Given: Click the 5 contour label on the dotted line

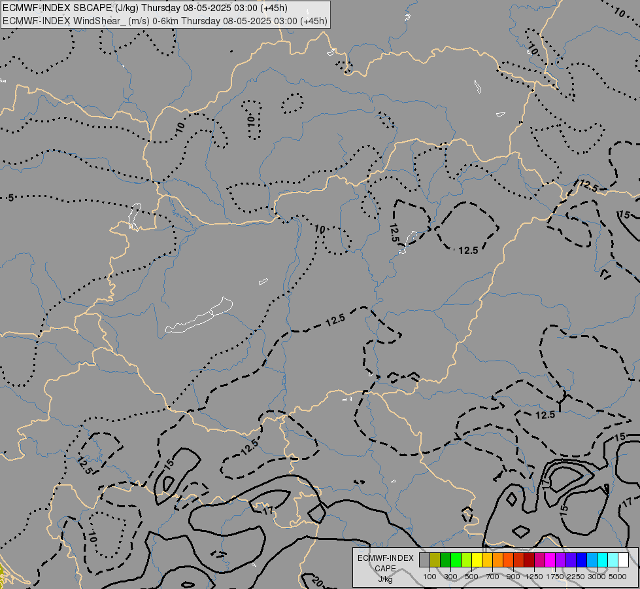Looking at the screenshot, I should (11, 198).
